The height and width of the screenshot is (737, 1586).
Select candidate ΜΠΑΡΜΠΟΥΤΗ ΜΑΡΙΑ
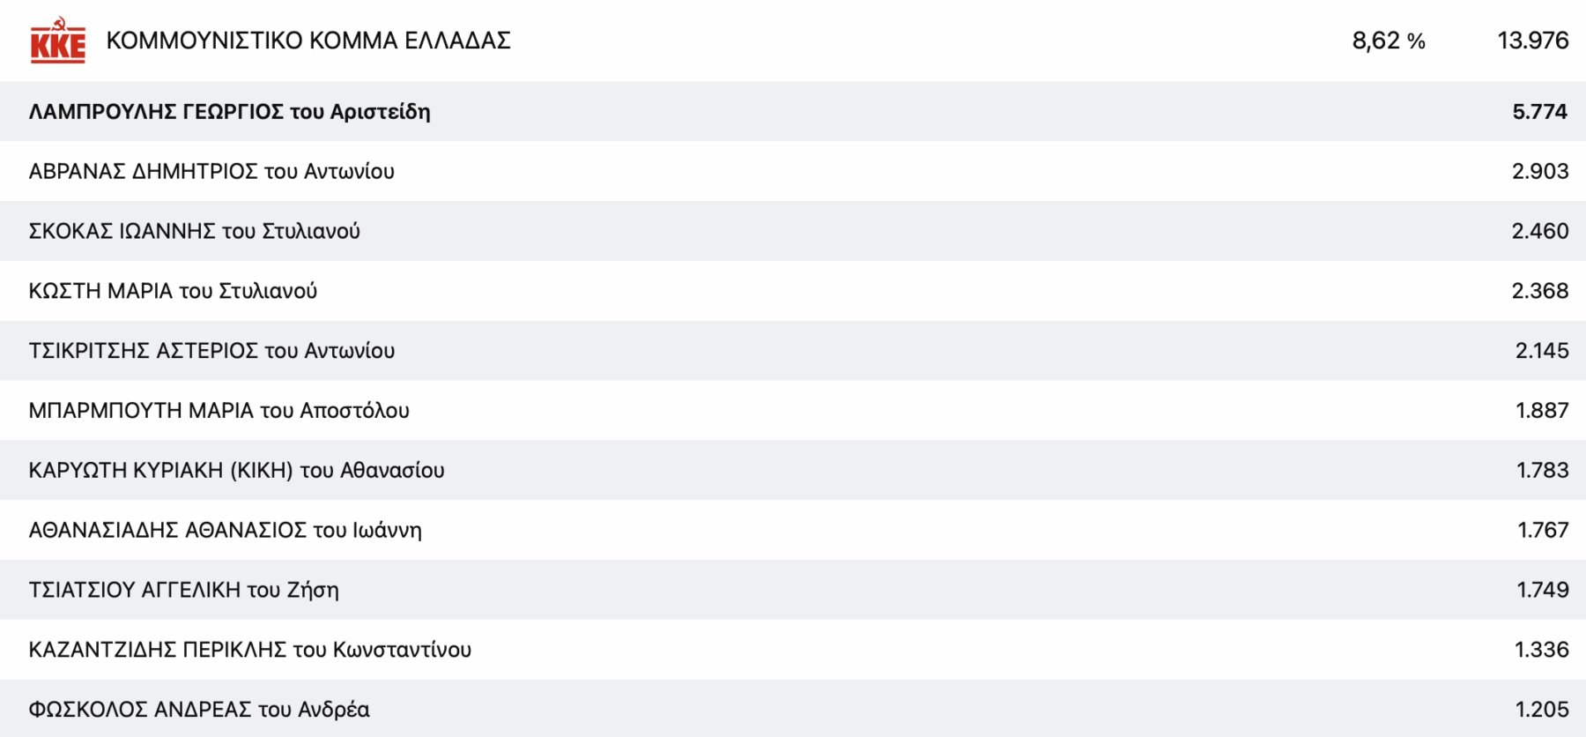pyautogui.click(x=219, y=411)
